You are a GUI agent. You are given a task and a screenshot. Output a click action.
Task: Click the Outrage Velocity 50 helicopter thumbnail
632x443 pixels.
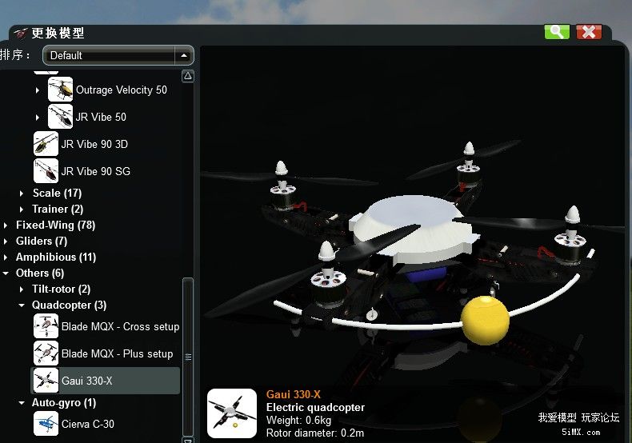pyautogui.click(x=60, y=90)
